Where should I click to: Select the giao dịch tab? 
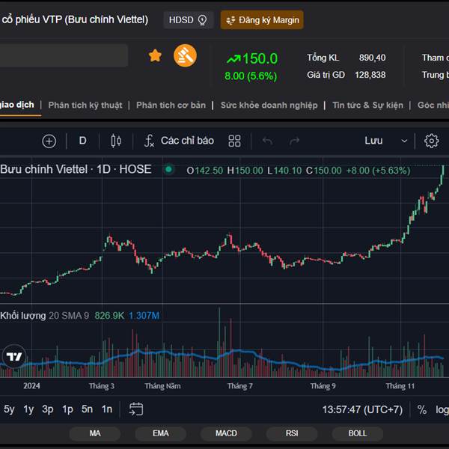(x=17, y=105)
